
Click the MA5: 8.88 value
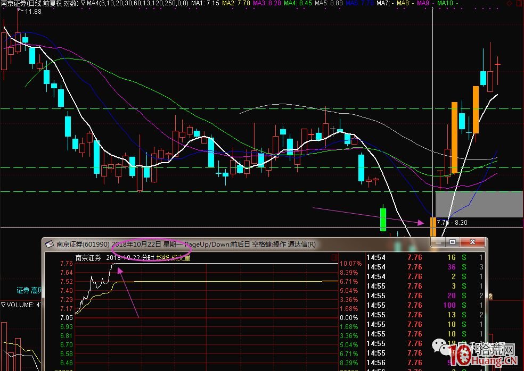point(329,3)
